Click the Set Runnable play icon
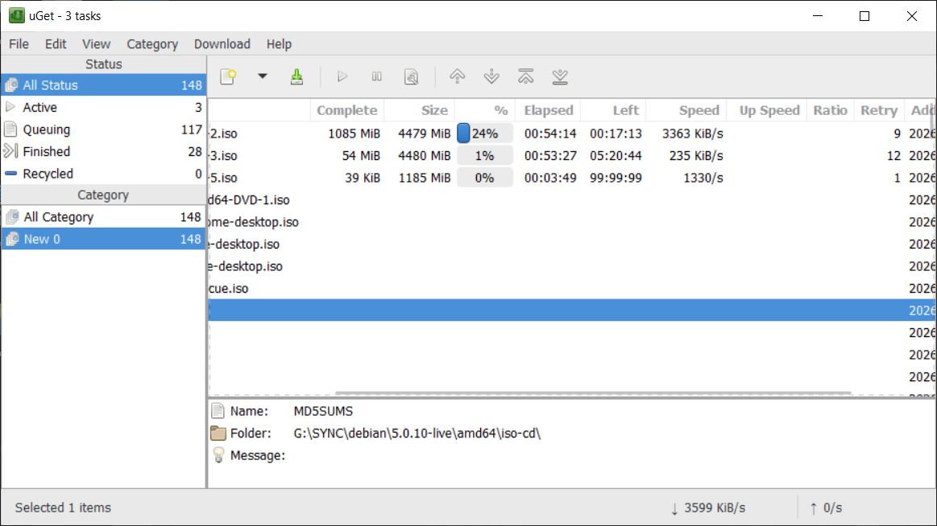937x526 pixels. coord(342,76)
